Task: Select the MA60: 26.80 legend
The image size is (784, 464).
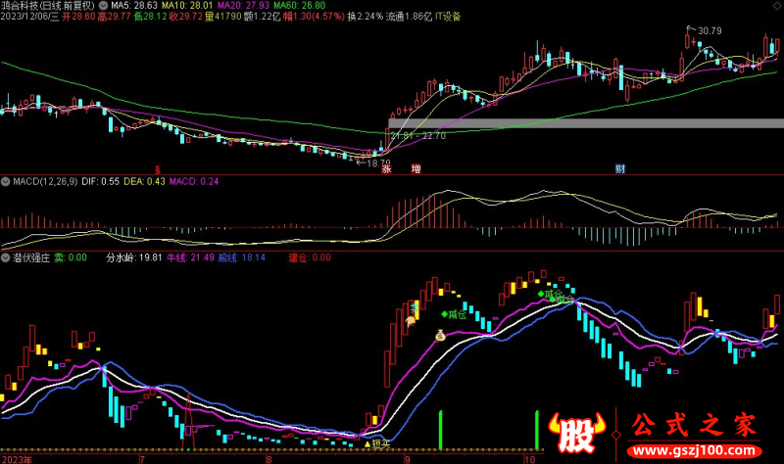Action: point(300,6)
